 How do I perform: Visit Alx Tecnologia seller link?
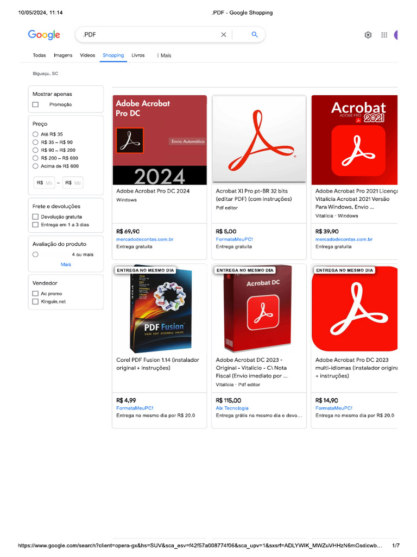tap(232, 408)
